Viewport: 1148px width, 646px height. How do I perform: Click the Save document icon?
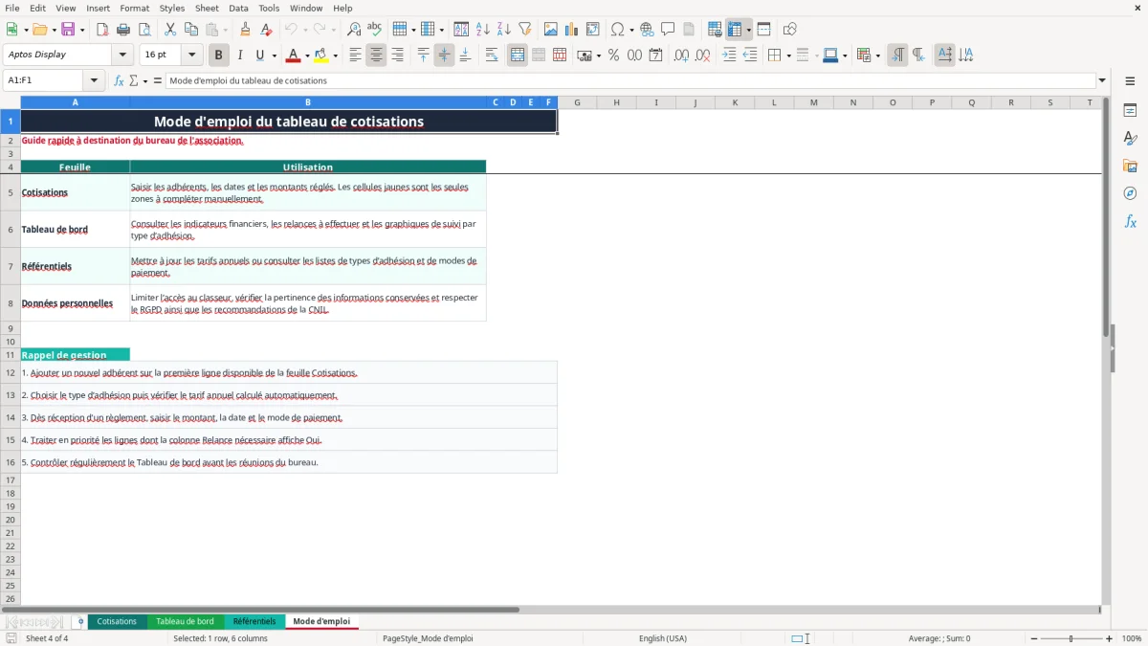(x=68, y=30)
